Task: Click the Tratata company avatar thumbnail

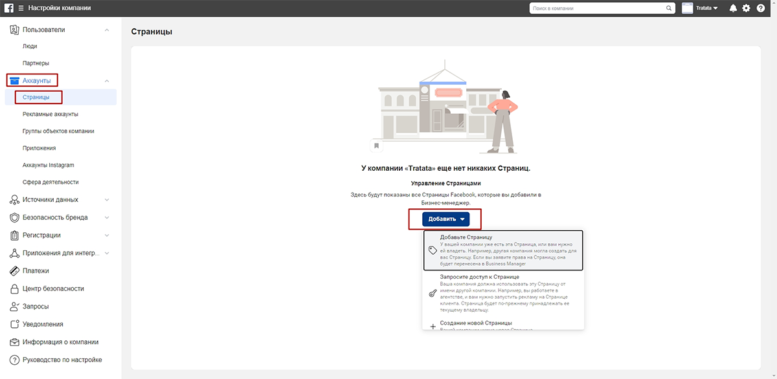Action: coord(688,8)
